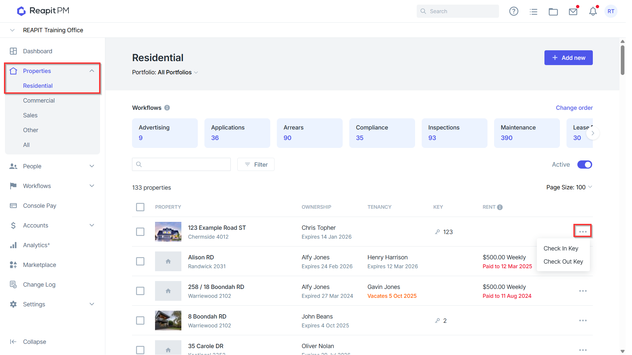
Task: Tick the select-all properties checkbox
Action: point(140,207)
